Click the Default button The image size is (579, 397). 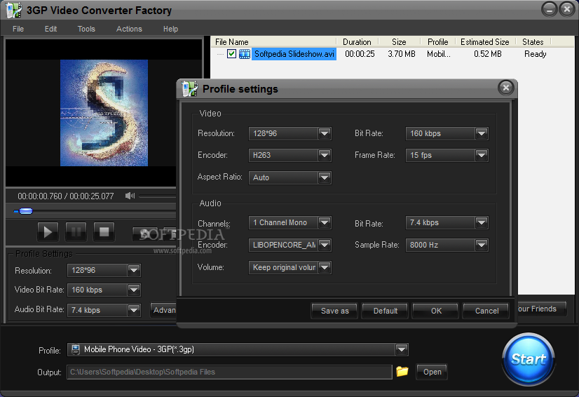tap(385, 311)
